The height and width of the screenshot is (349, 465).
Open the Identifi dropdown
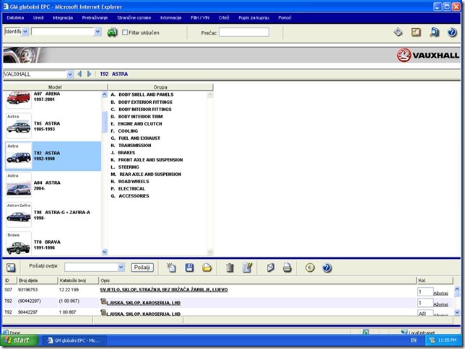point(25,32)
